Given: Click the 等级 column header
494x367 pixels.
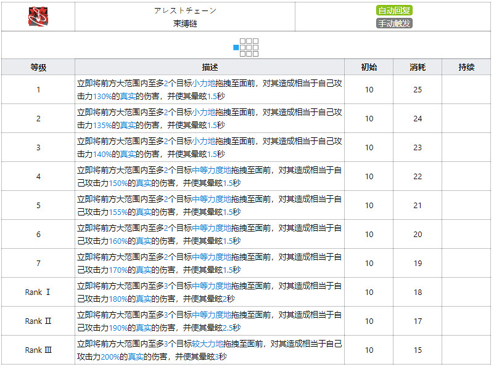Looking at the screenshot, I should click(37, 67).
